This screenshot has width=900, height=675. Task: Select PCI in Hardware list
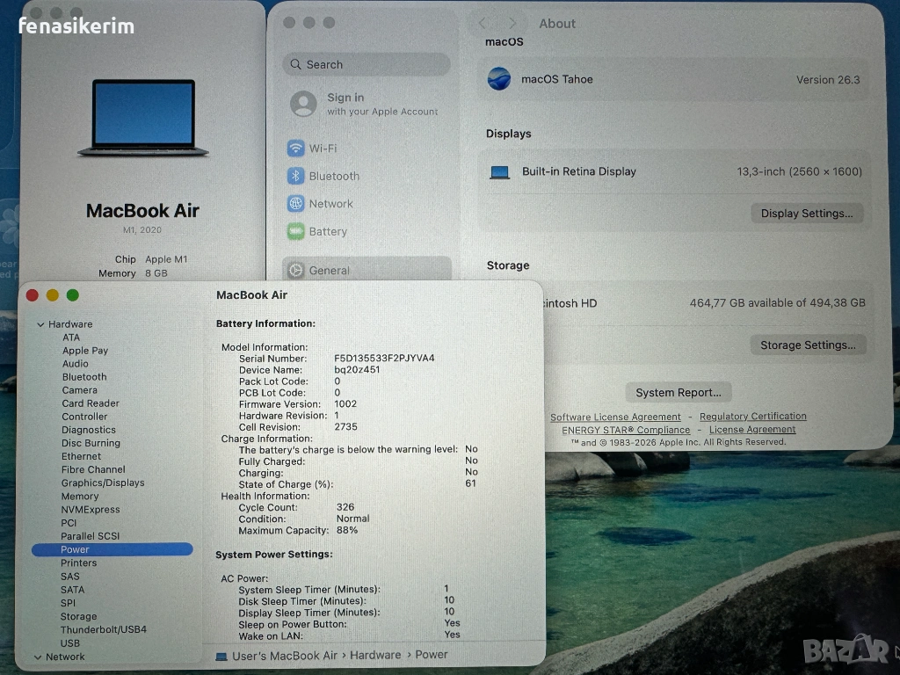[69, 523]
